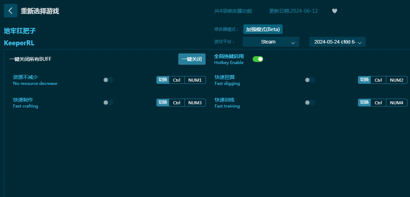Click the 资源不减少 label

point(25,77)
